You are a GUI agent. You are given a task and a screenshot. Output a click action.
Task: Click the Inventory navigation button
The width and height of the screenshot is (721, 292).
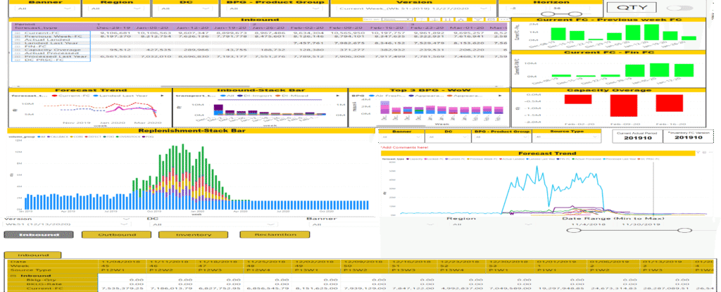pos(193,234)
